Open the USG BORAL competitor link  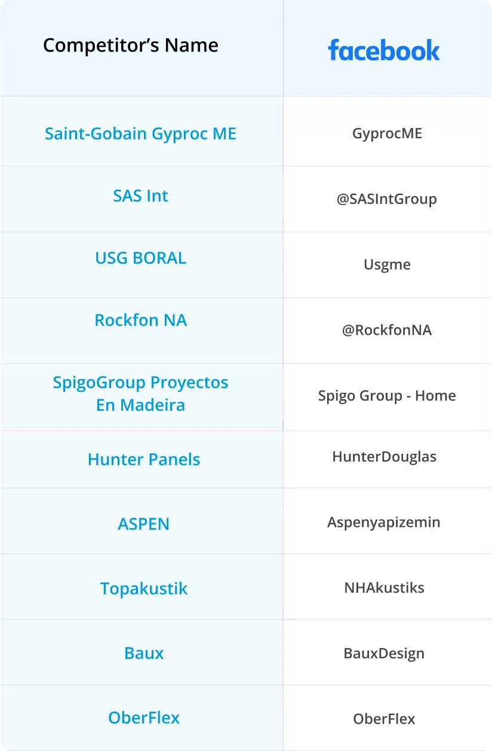point(141,258)
